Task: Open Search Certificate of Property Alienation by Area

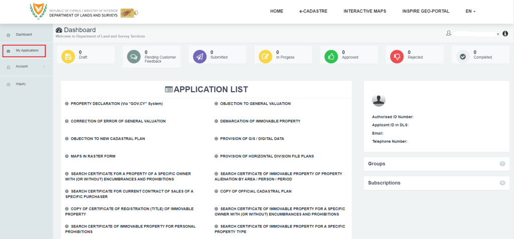Action: (x=278, y=176)
